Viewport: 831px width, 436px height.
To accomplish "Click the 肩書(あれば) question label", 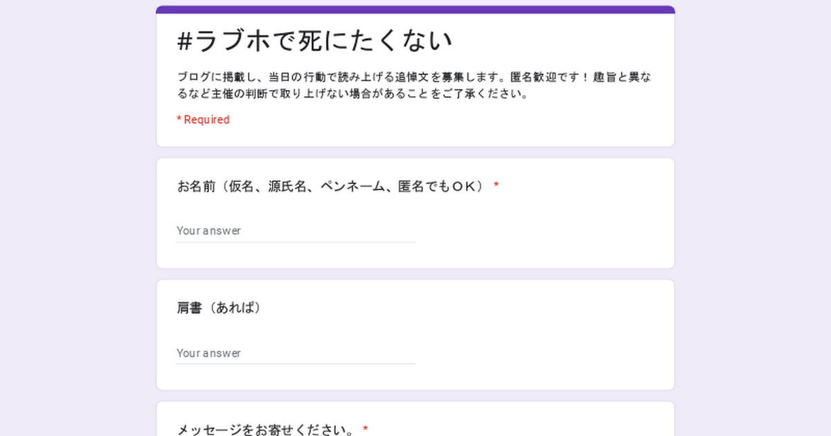I will coord(220,308).
